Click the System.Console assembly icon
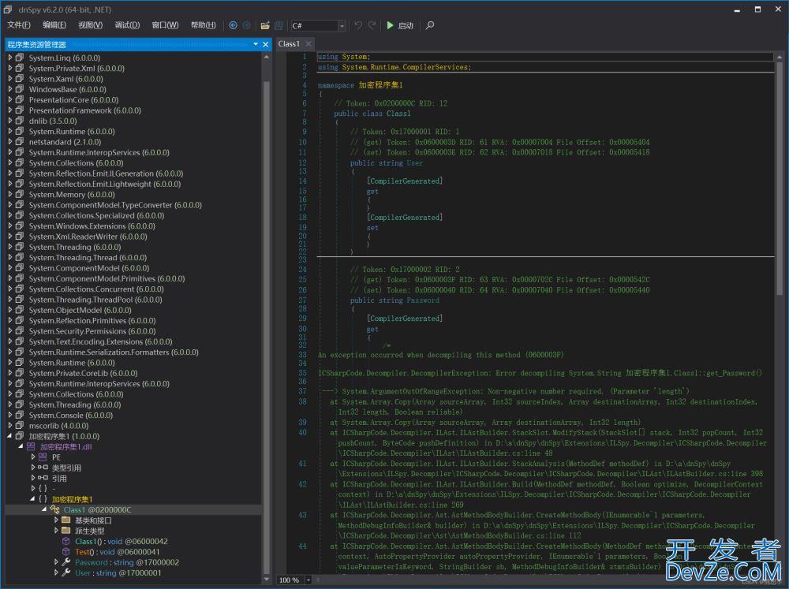The image size is (789, 589). click(x=20, y=415)
